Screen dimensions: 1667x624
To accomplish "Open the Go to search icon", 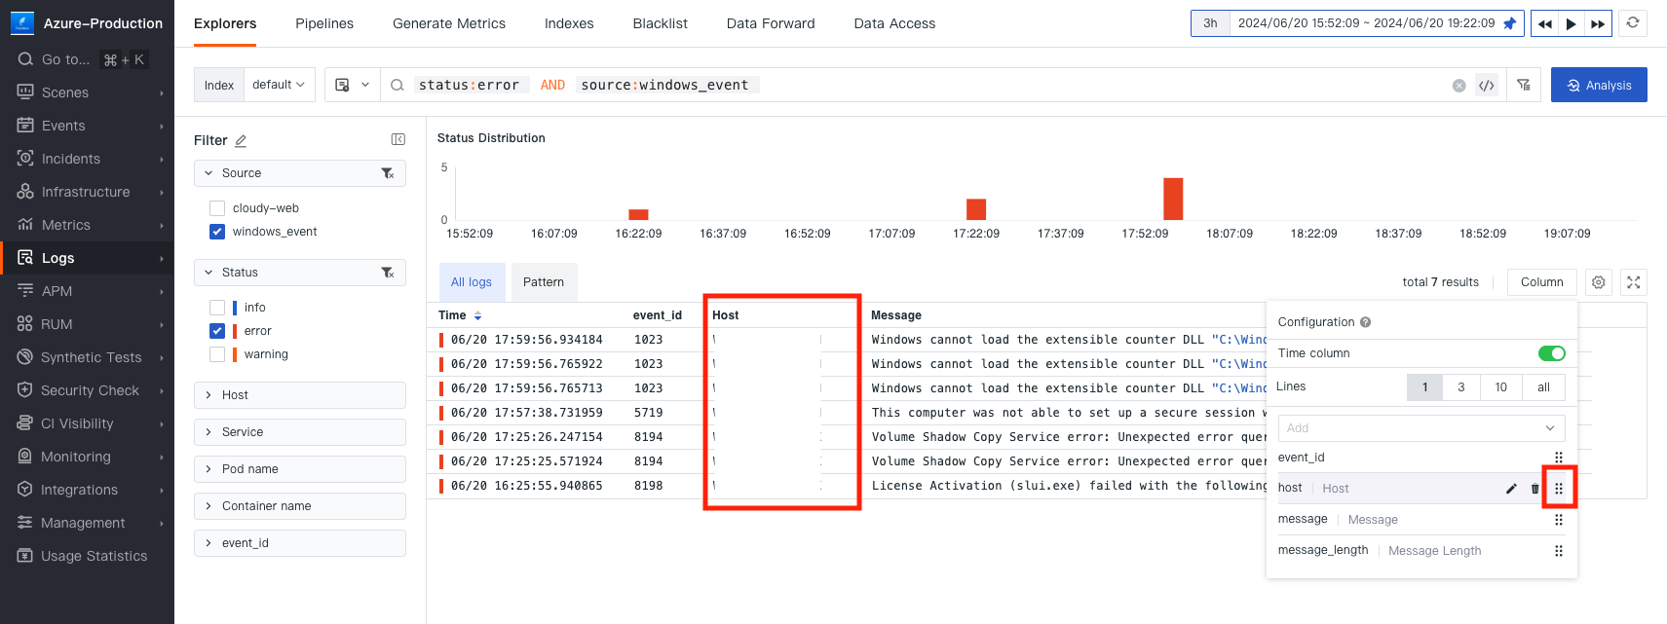I will point(25,59).
